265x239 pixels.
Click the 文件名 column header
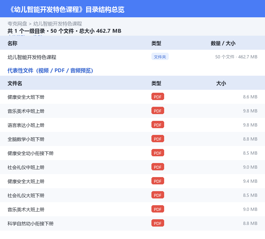(x=15, y=83)
